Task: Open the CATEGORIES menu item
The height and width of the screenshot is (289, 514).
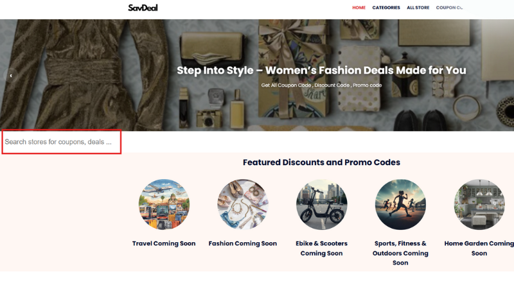Action: (x=386, y=8)
